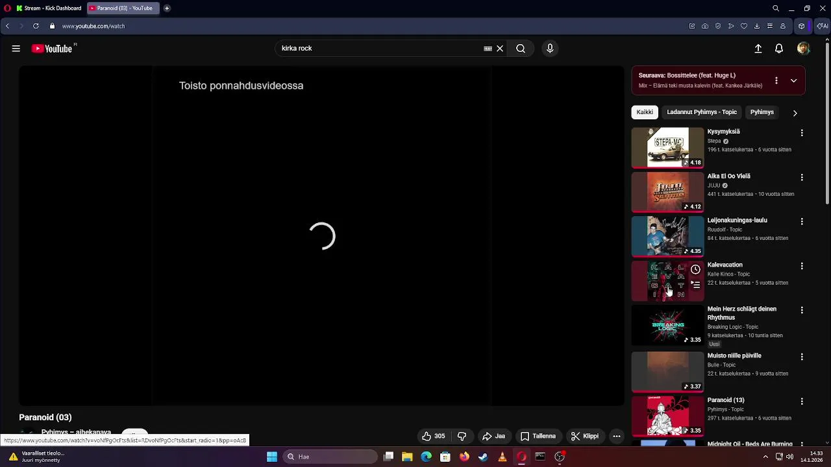Open the on-screen keyboard icon in search
Viewport: 831px width, 467px height.
tap(488, 49)
